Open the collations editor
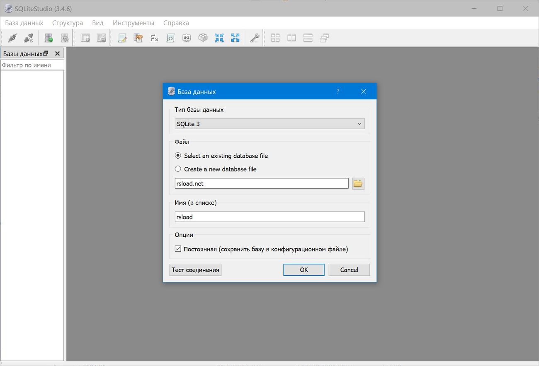This screenshot has width=539, height=366. [x=187, y=38]
